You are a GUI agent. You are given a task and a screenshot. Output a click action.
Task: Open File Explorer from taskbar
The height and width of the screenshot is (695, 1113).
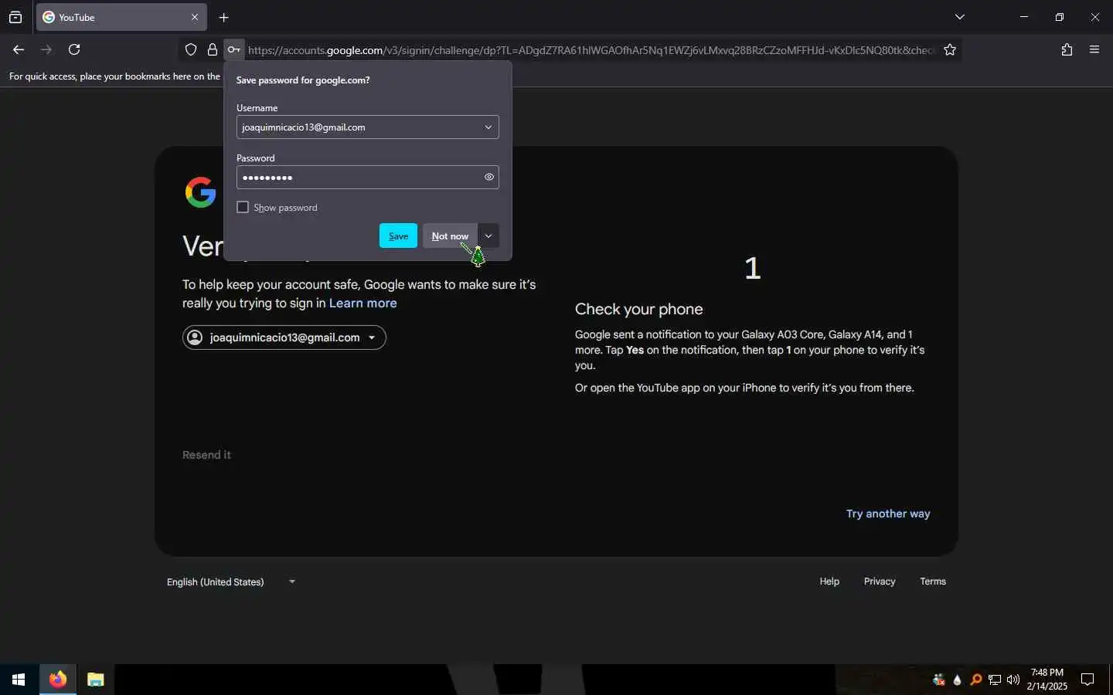pyautogui.click(x=95, y=680)
